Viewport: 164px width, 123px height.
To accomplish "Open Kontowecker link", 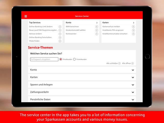I will 71,34.
